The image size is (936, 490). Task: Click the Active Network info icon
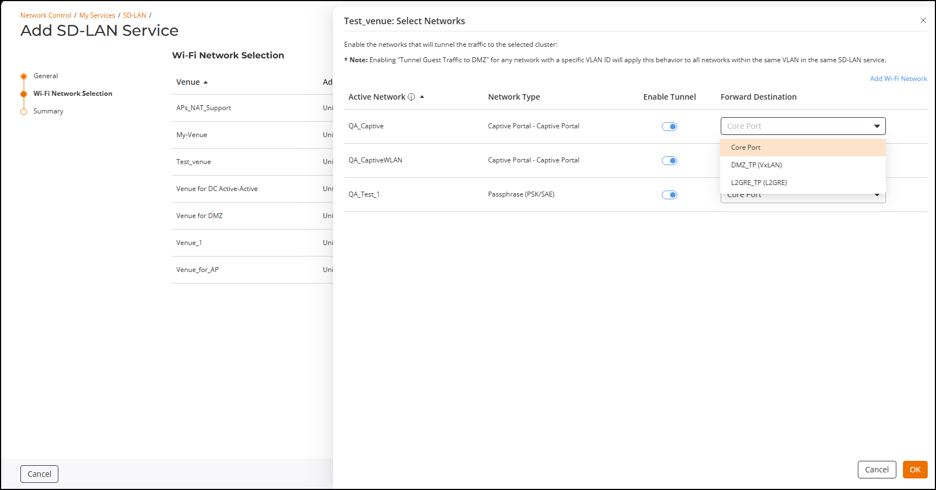click(x=411, y=97)
